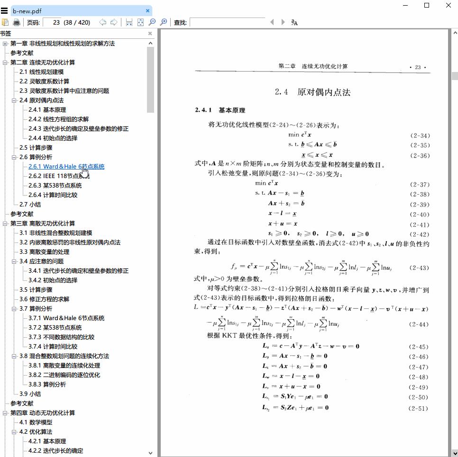458x457 pixels.
Task: Open bookmark 2.6.3 某538节点系统
Action: [55, 186]
